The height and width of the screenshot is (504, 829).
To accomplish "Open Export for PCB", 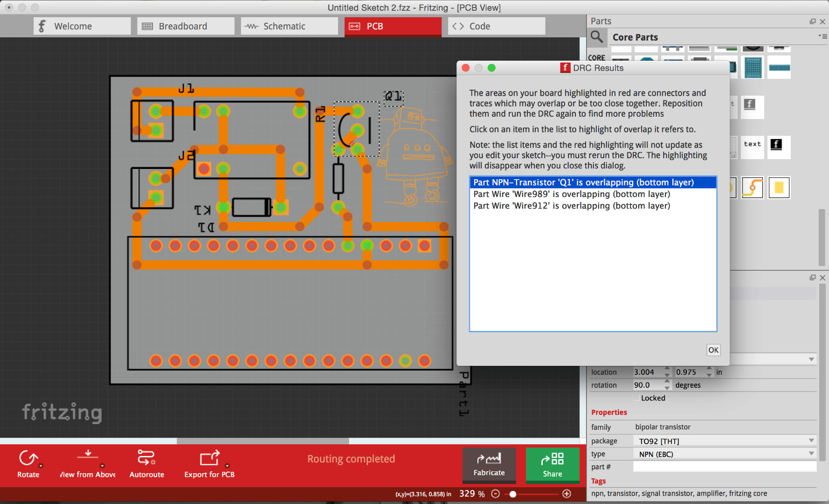I will pyautogui.click(x=209, y=464).
